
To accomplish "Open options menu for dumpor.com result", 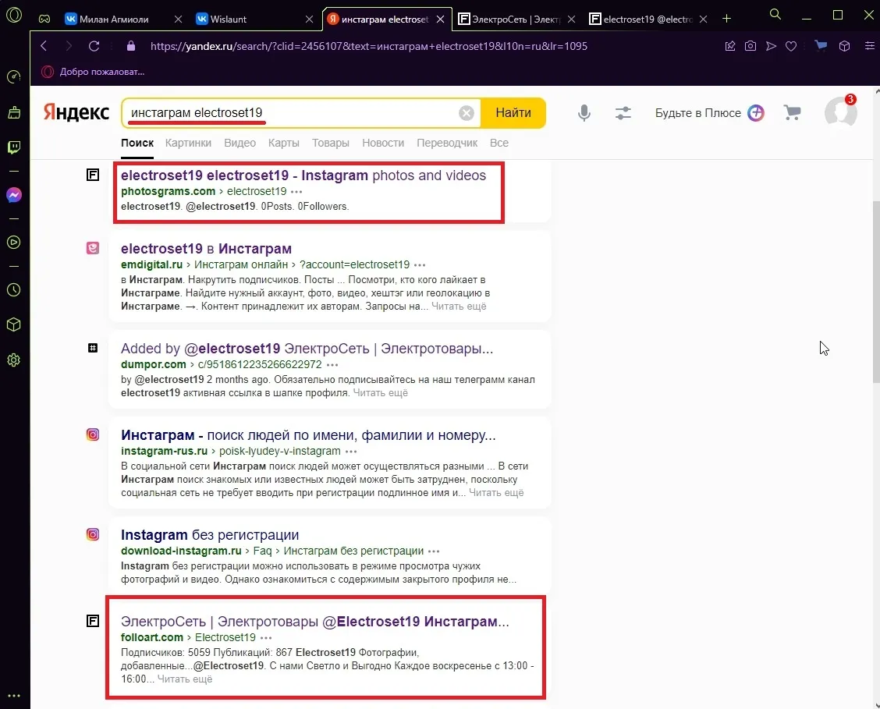I will point(332,364).
